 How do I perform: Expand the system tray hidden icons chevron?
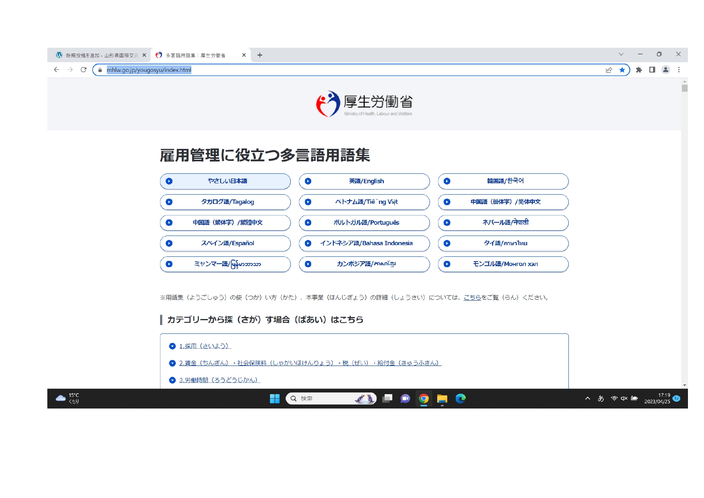(588, 398)
